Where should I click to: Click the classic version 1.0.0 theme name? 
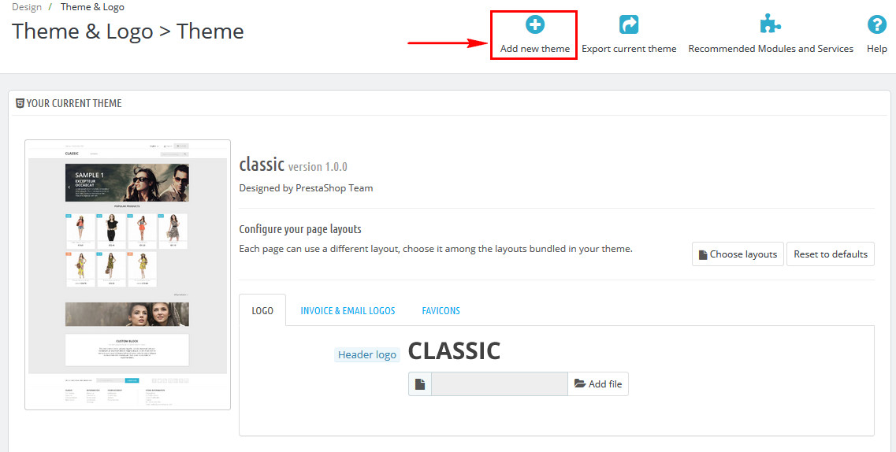click(292, 165)
